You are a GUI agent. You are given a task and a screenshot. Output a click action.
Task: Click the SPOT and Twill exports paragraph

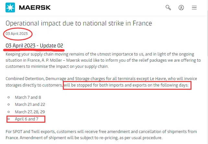pyautogui.click(x=101, y=135)
